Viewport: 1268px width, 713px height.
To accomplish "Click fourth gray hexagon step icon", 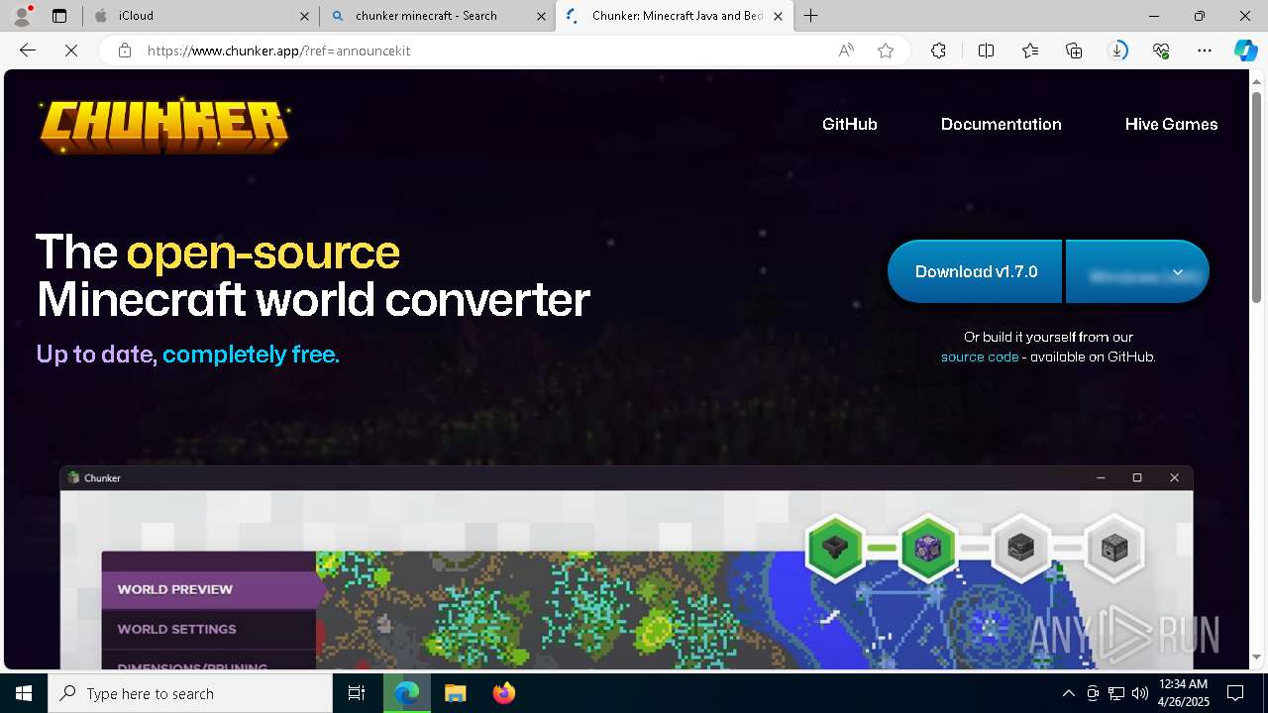I will (1114, 547).
